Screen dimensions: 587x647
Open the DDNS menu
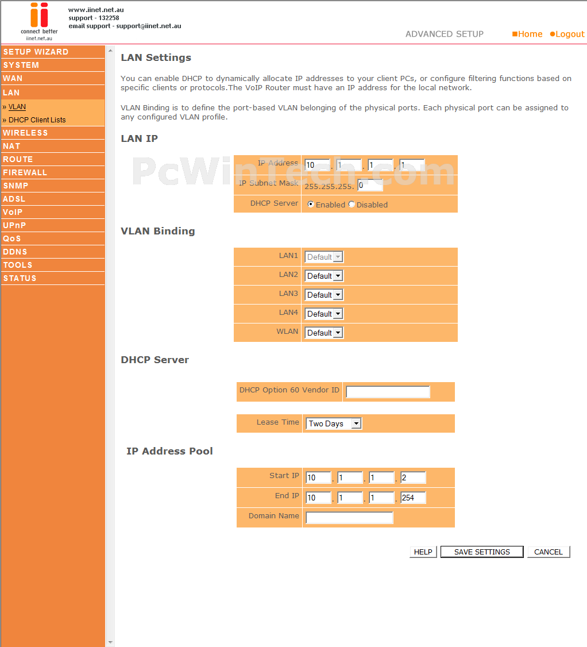[x=53, y=252]
